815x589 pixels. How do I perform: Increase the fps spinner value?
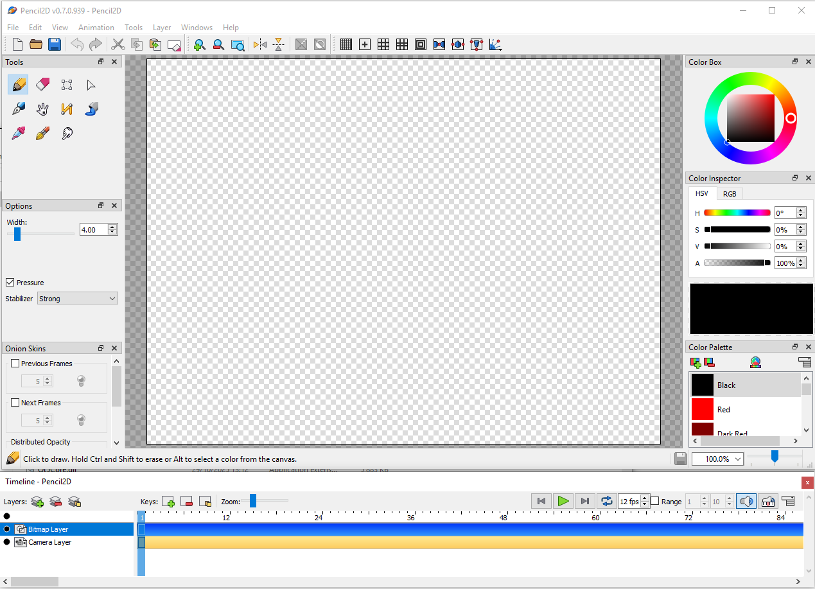[x=645, y=498]
